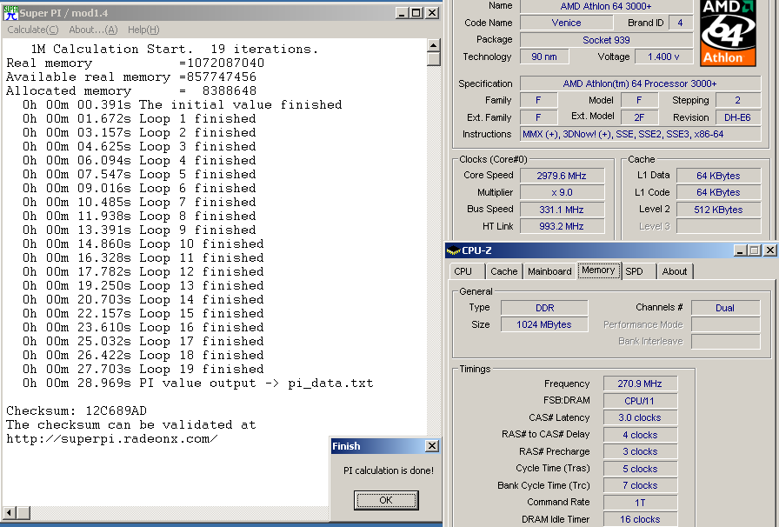The height and width of the screenshot is (527, 779).
Task: Click the Super PI application icon in title bar
Action: 10,13
